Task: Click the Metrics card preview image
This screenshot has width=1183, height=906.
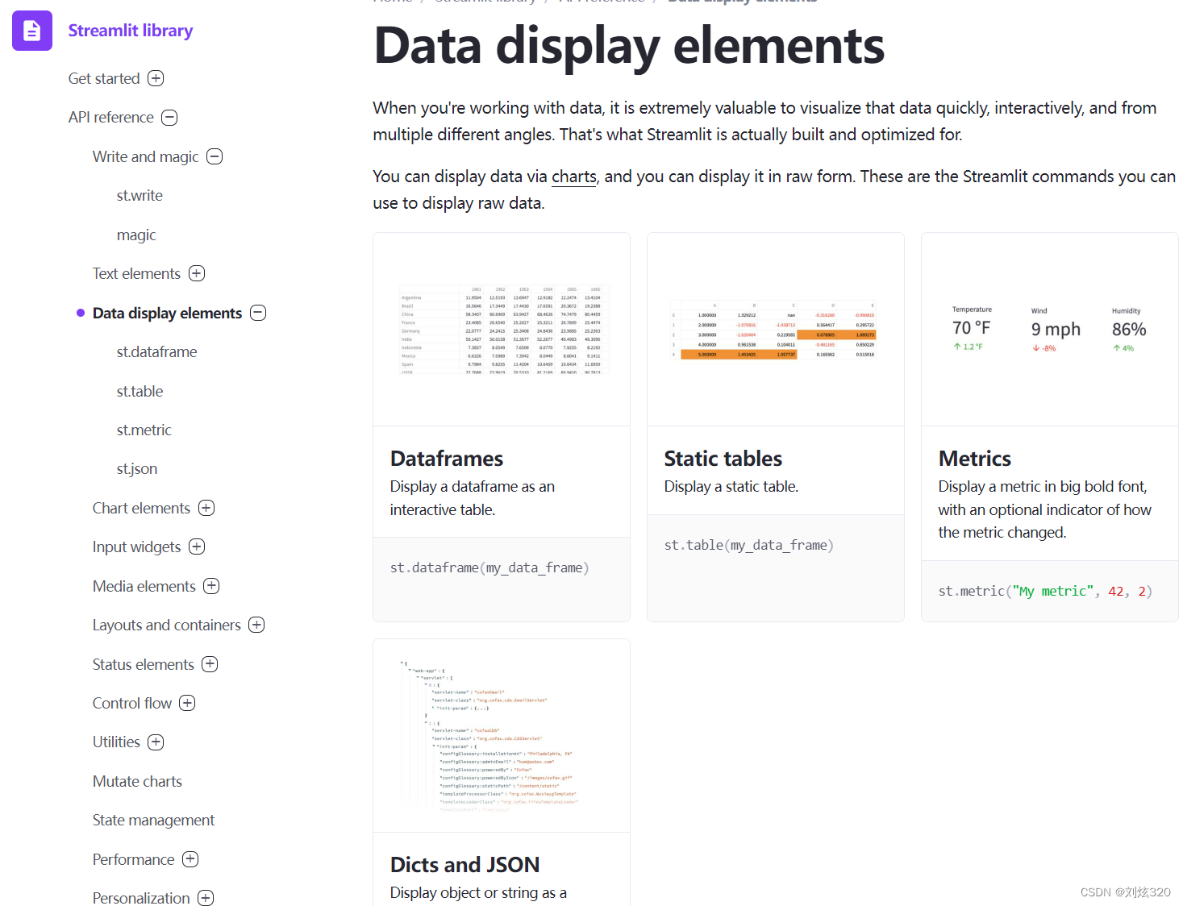Action: point(1050,330)
